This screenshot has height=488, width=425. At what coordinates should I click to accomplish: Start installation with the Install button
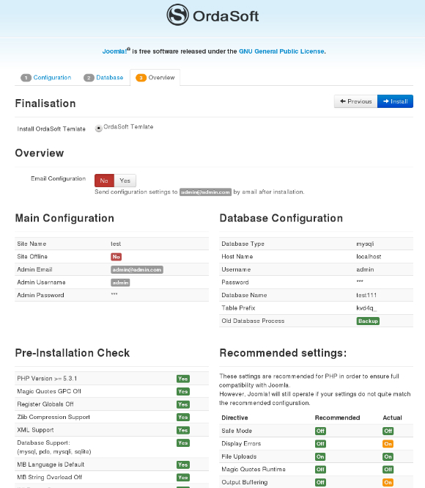click(x=395, y=101)
